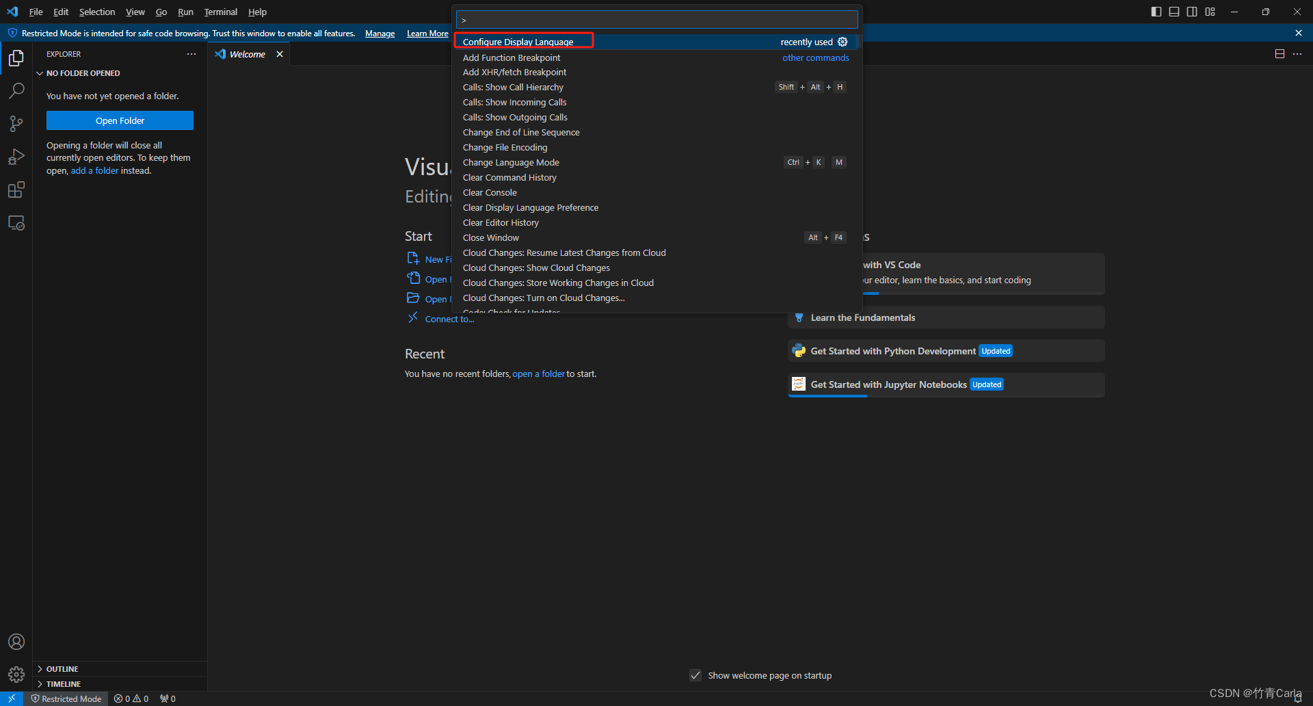Open editor More Actions ellipsis

1297,54
